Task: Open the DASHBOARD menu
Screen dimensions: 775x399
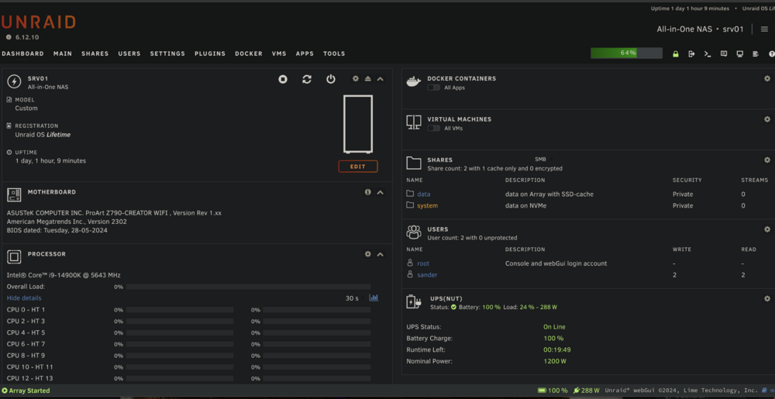Action: pyautogui.click(x=22, y=53)
